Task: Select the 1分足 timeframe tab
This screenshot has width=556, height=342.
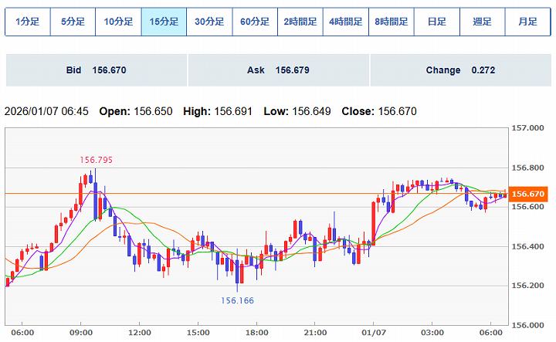Action: tap(27, 22)
